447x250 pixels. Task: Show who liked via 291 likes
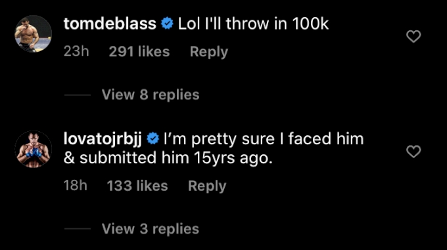(139, 52)
